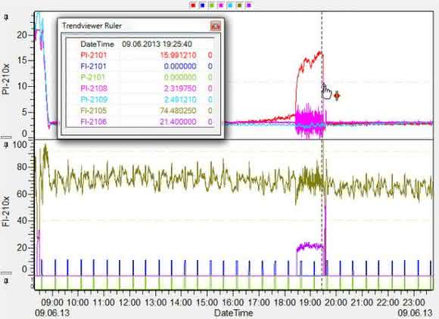Click splitter handle between FI-210x and bottom panes
This screenshot has height=319, width=439.
[x=6, y=273]
